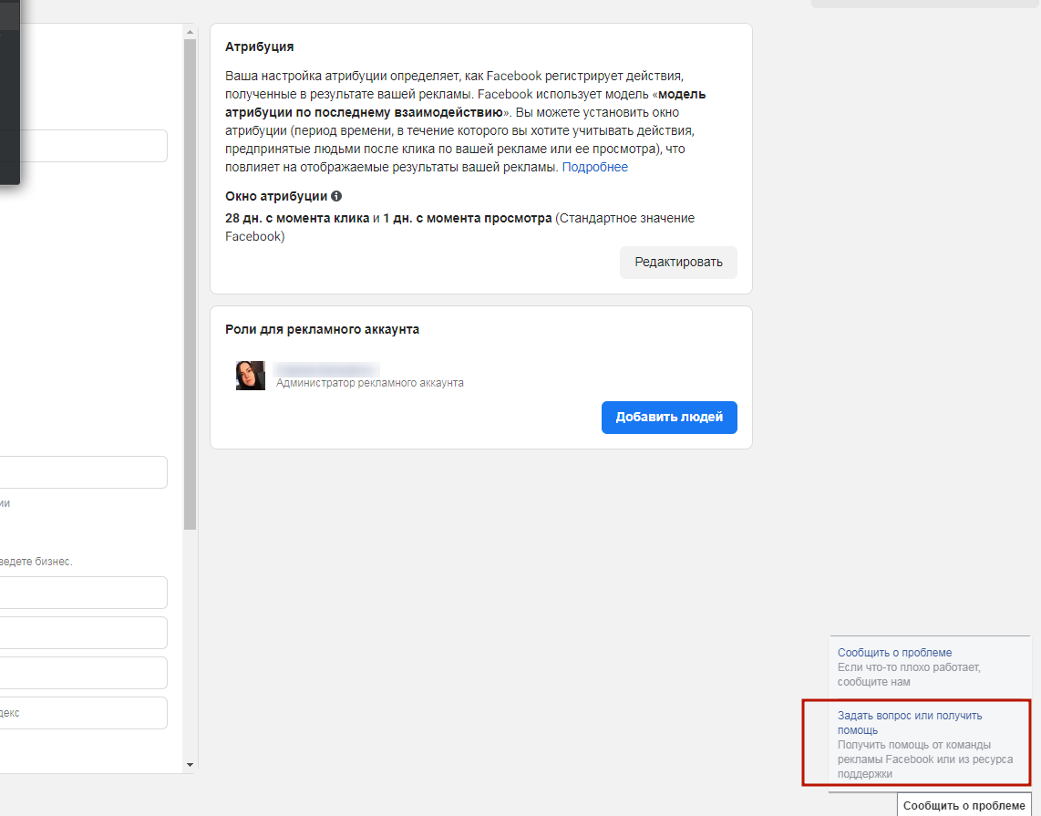Click the left panel scrollbar down arrow
This screenshot has height=816, width=1041.
(190, 765)
